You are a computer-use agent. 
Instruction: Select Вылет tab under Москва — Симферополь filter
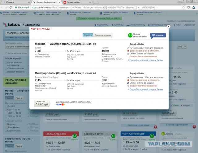pos(10,98)
